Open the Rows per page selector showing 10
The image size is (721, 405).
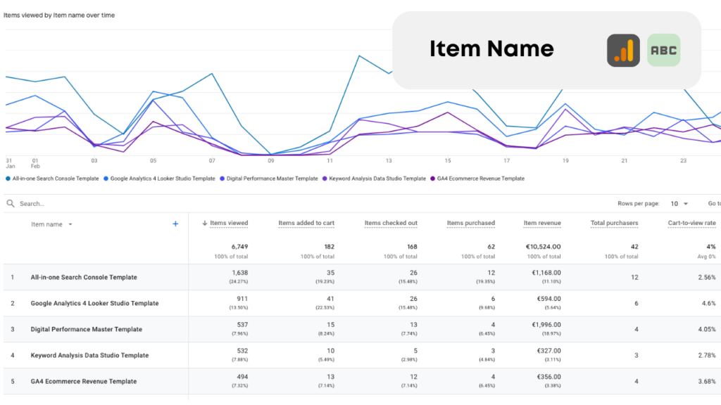(x=674, y=203)
